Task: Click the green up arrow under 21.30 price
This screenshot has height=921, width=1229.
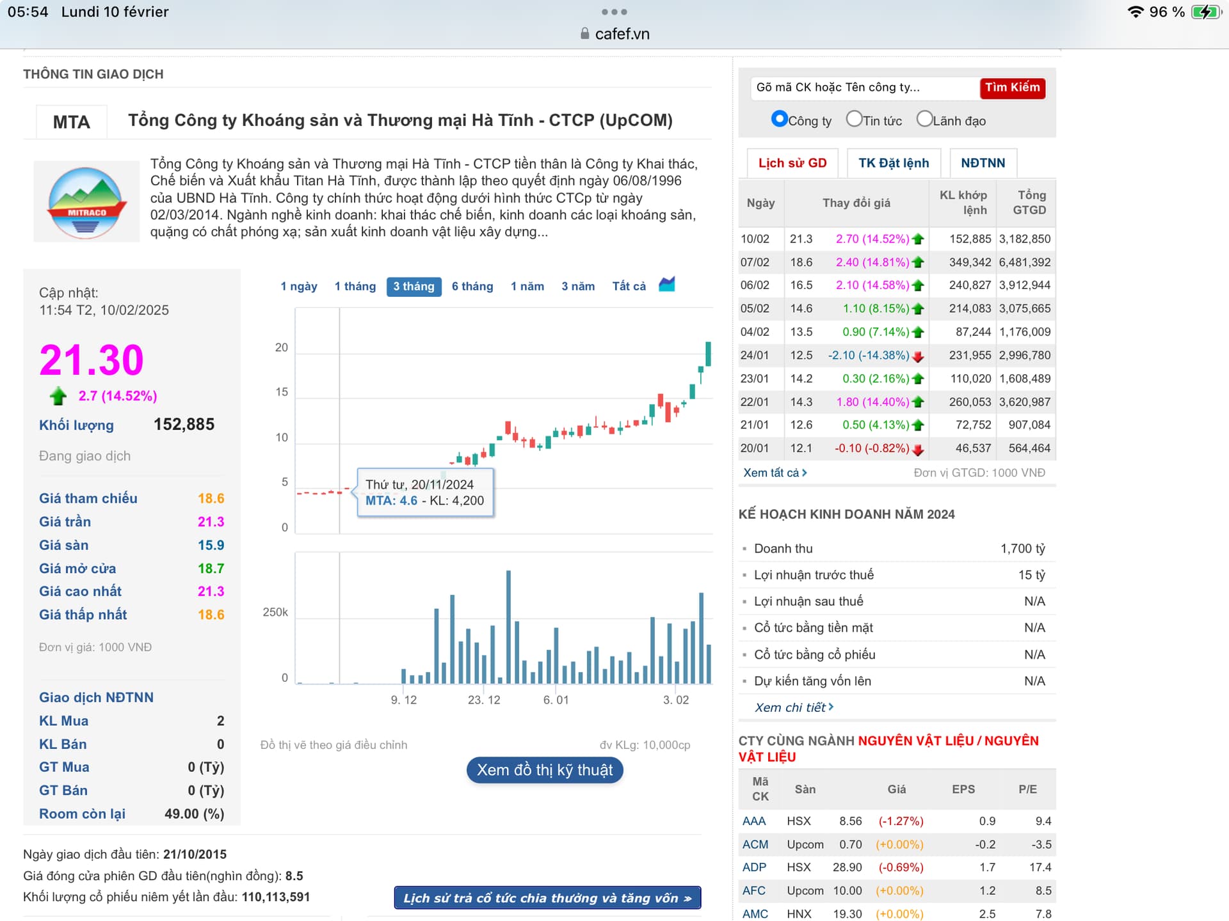Action: (58, 396)
